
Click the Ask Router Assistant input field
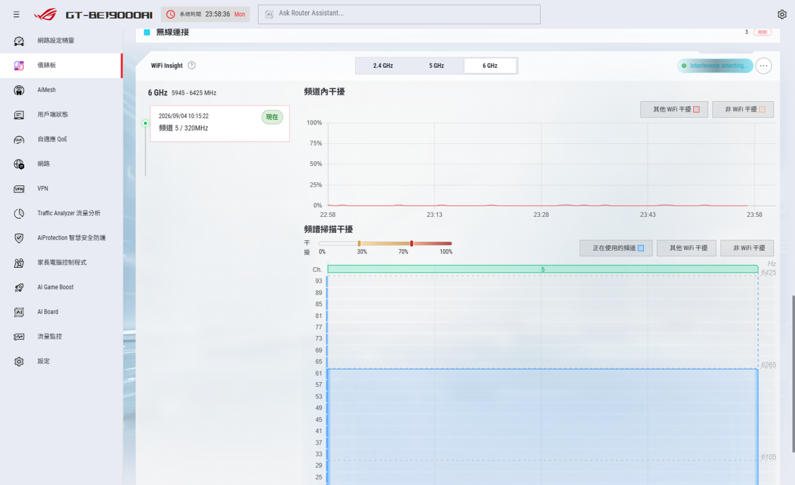(x=399, y=14)
